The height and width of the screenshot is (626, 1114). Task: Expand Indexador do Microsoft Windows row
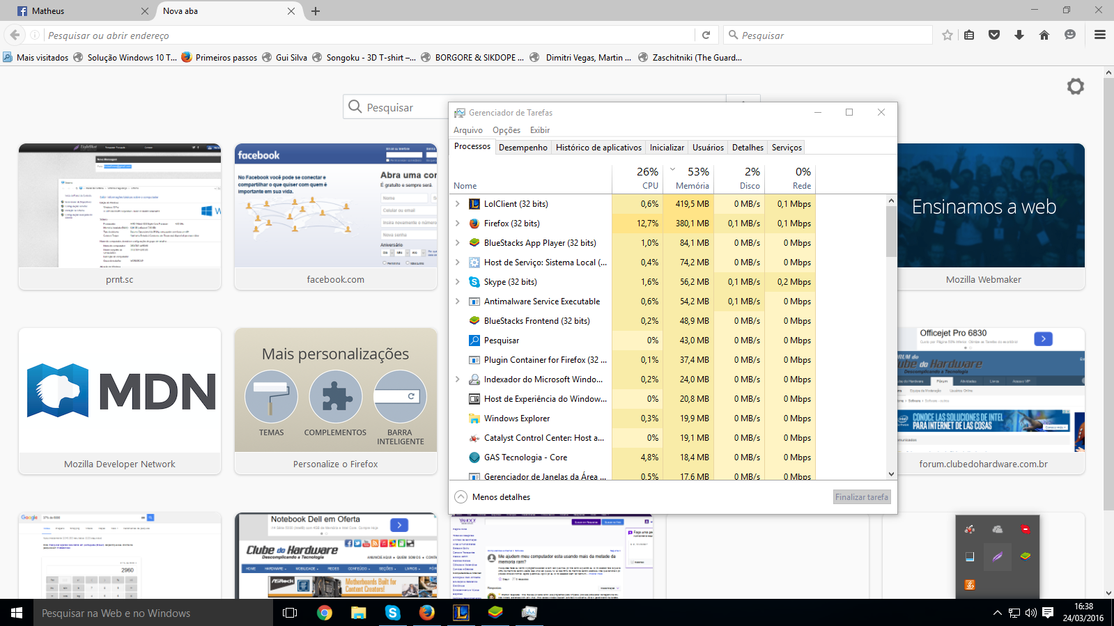(x=457, y=379)
